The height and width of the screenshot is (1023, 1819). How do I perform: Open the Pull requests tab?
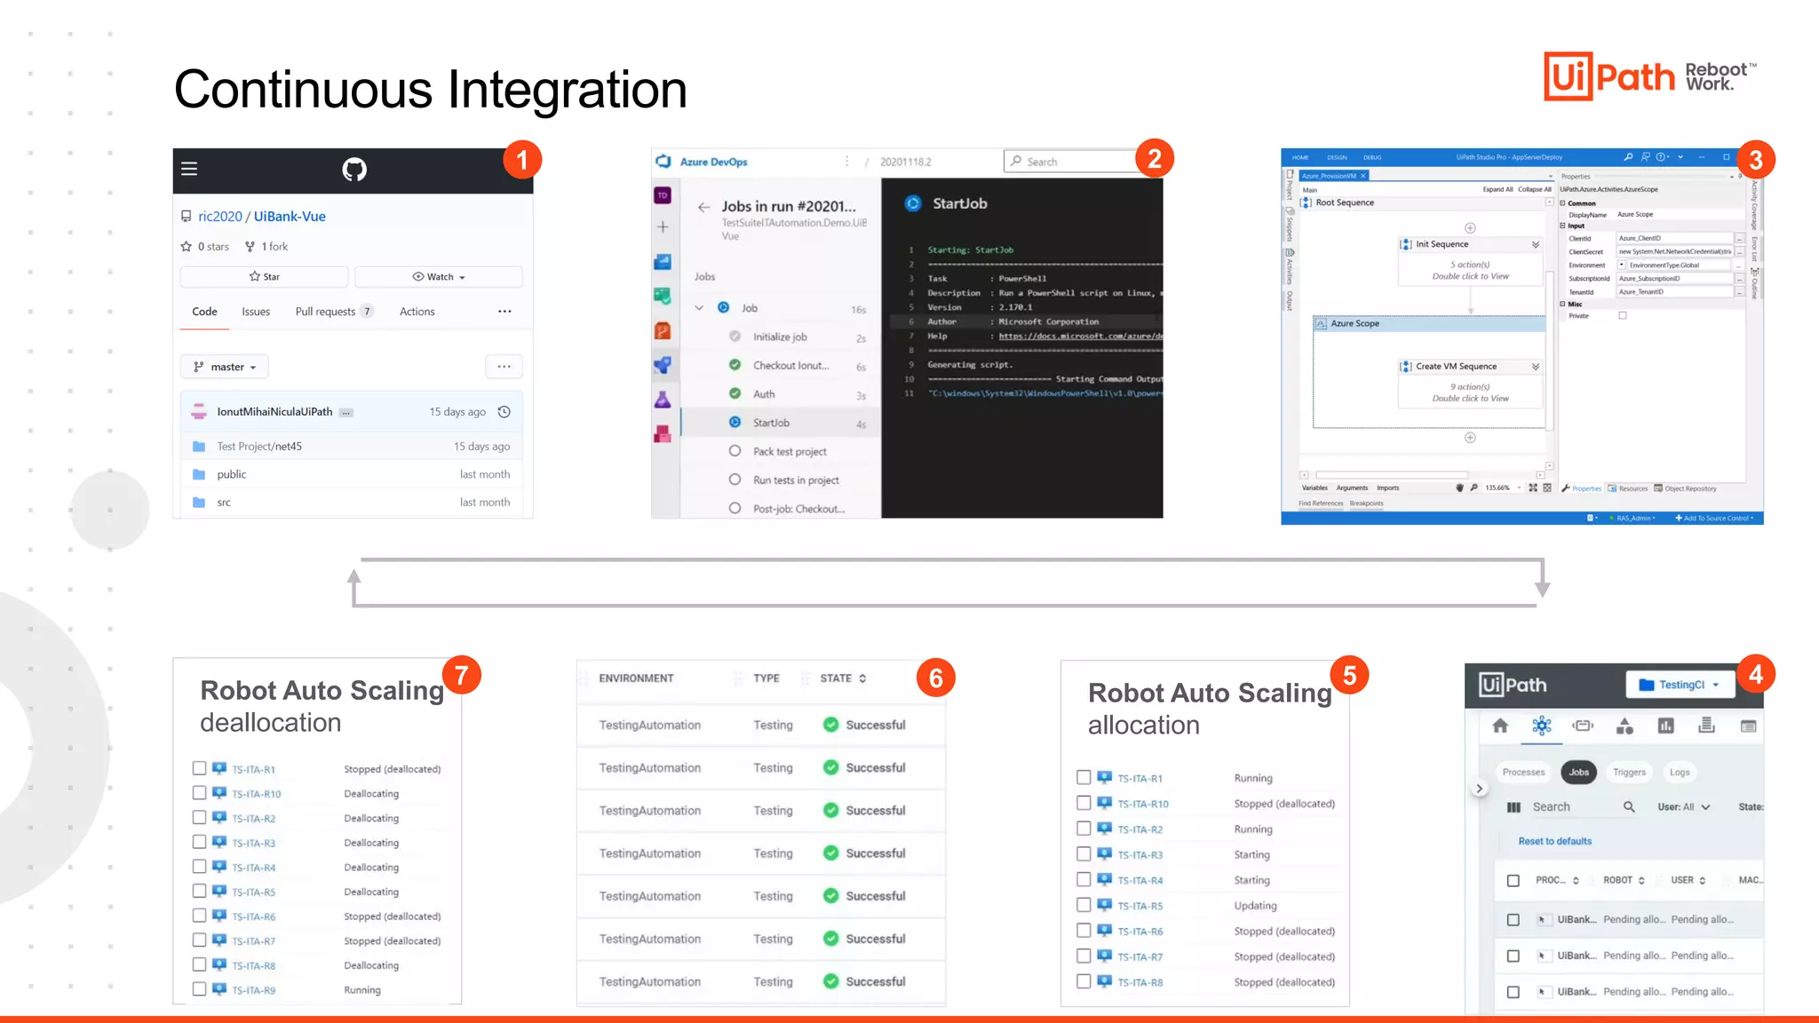334,312
